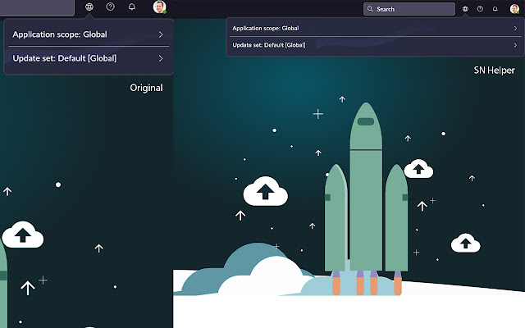The height and width of the screenshot is (328, 525).
Task: Click user avatar in SN Helper header
Action: (x=514, y=9)
